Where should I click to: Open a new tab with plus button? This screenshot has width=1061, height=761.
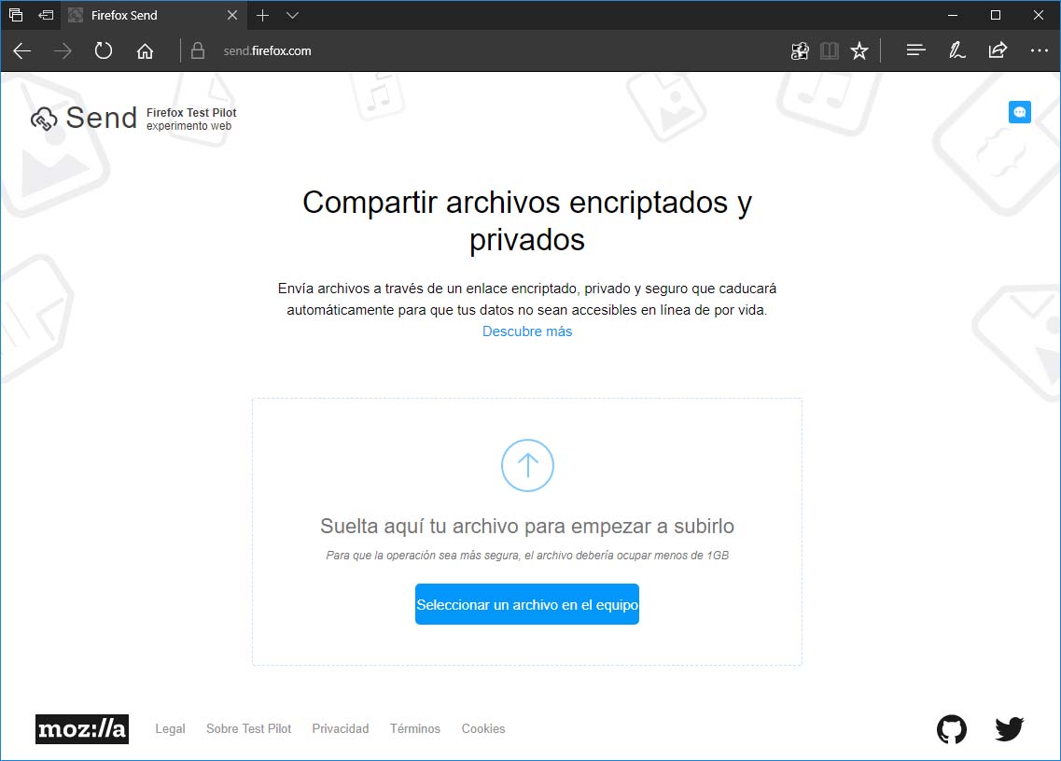[262, 15]
